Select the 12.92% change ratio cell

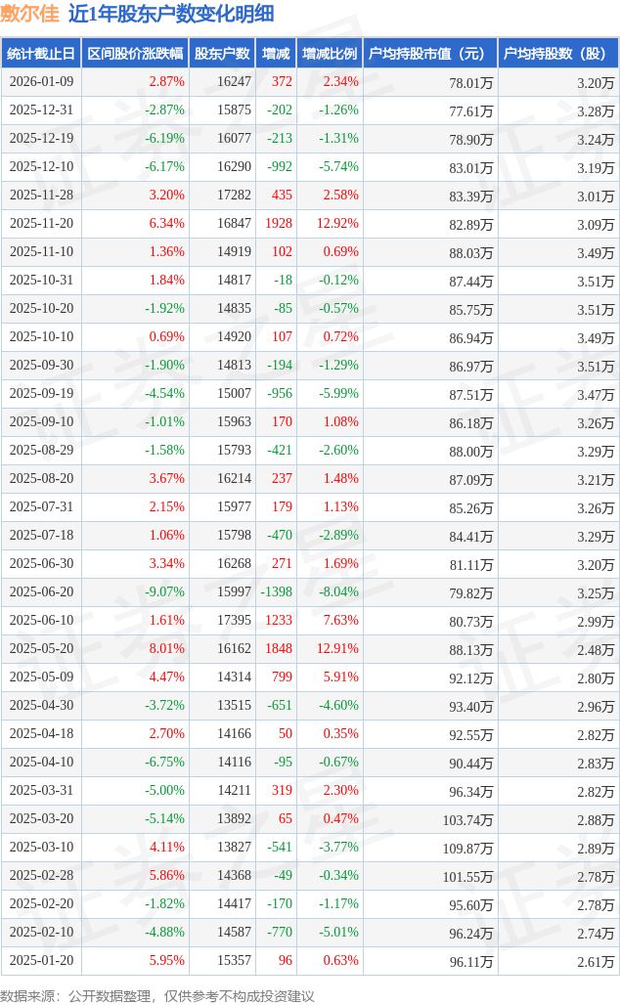[339, 224]
